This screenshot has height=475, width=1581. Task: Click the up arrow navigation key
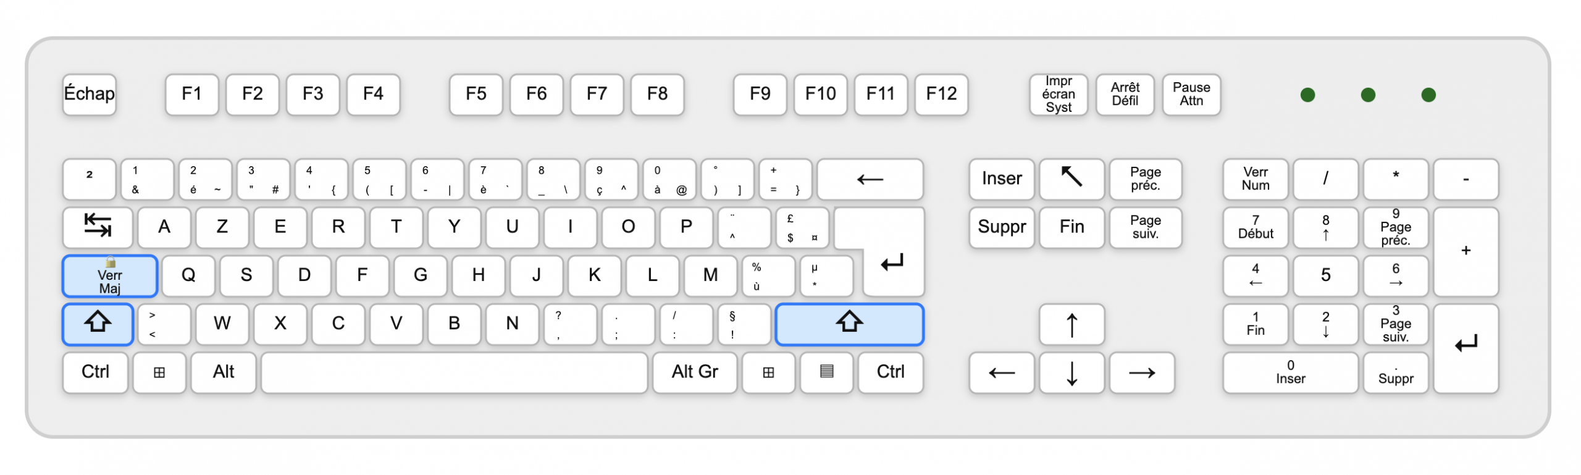tap(1071, 324)
